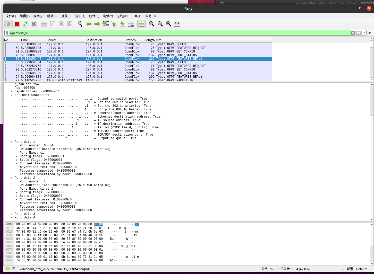Select the Port number: 65534 line
374x274 pixels.
point(36,145)
